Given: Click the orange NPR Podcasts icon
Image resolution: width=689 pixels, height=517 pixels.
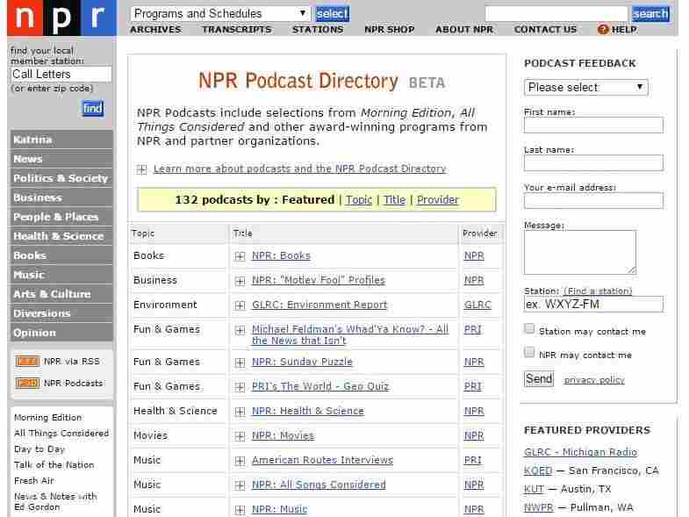Looking at the screenshot, I should click(x=27, y=383).
